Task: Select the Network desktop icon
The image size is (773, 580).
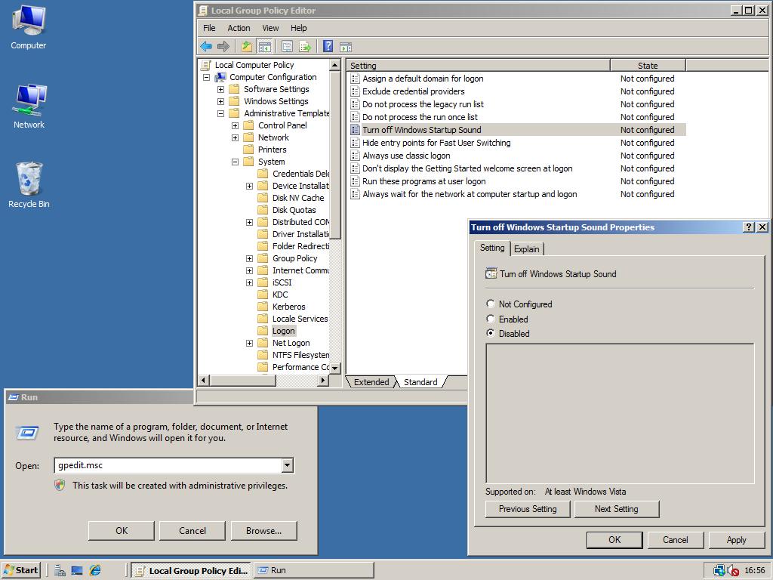Action: (29, 106)
